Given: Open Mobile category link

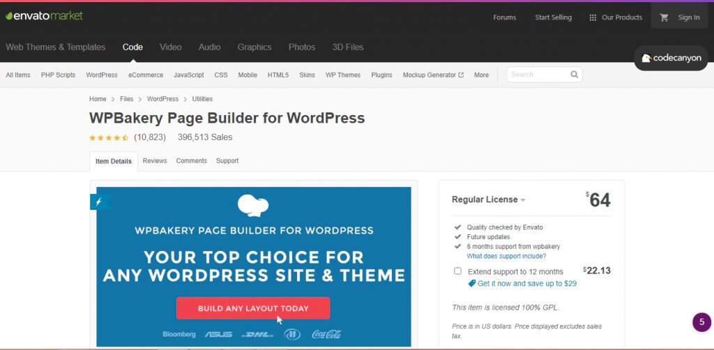Looking at the screenshot, I should click(248, 75).
